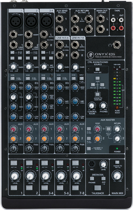
Task: Click the channel 2 LINE input jack
Action: [28, 45]
